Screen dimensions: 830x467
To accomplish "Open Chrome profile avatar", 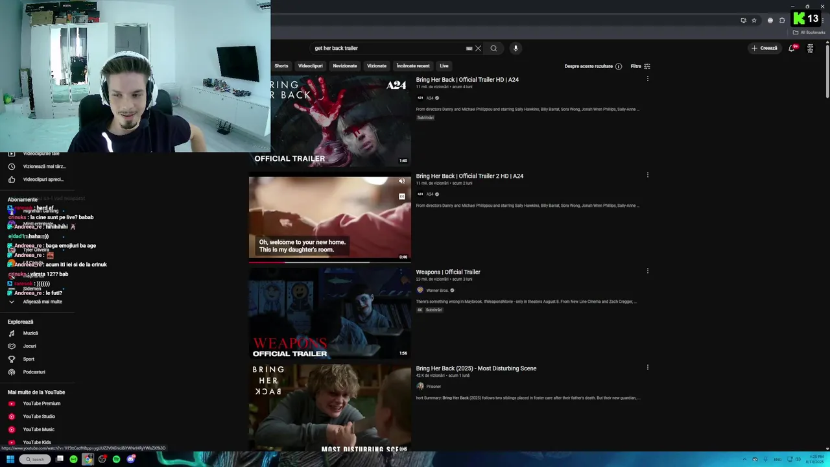I will click(770, 20).
